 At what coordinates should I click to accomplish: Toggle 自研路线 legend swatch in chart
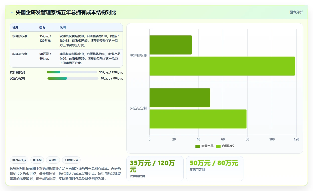[218, 146]
